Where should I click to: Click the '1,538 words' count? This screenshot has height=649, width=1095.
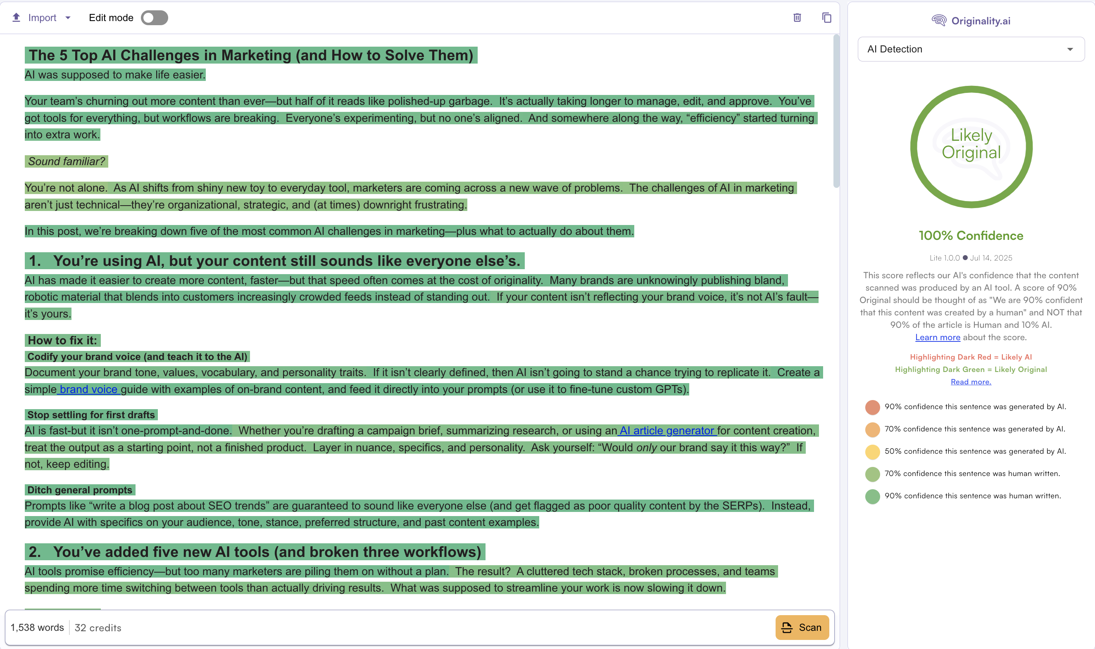(x=37, y=628)
